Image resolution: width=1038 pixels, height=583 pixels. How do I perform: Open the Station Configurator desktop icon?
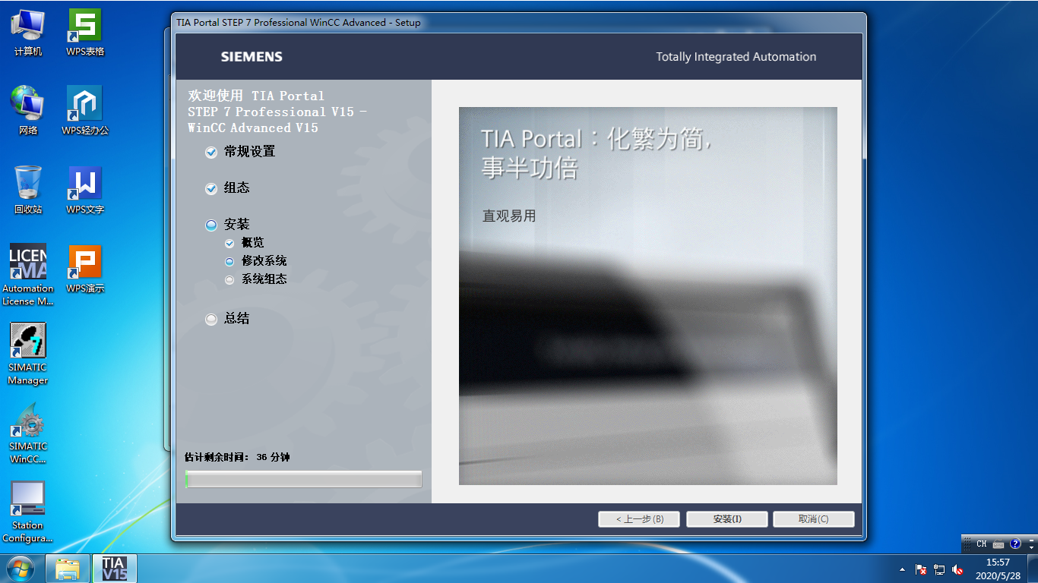(28, 512)
